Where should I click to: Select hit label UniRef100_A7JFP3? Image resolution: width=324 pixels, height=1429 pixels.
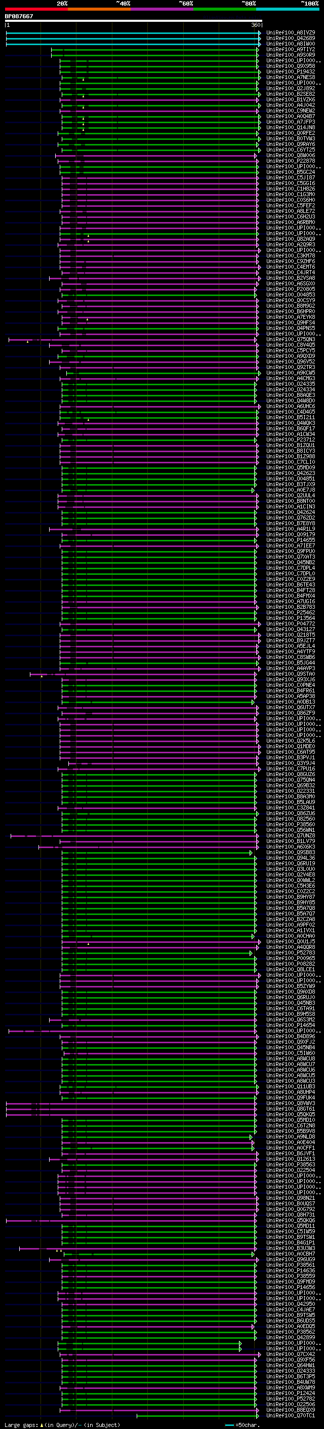click(291, 122)
